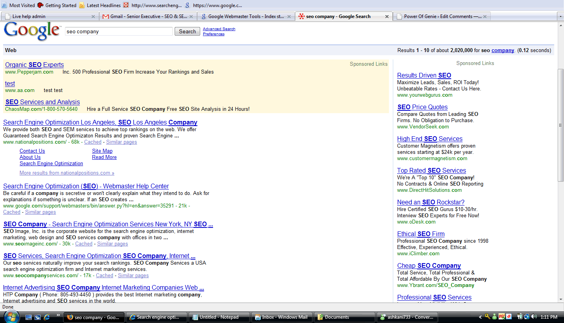Screen dimensions: 564x323
Task: Switch to the Gmail Senior Executive tab
Action: click(x=148, y=16)
